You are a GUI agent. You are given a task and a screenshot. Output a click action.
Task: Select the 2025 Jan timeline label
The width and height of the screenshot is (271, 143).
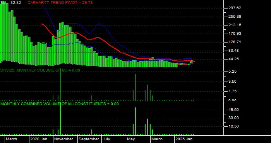pos(184,139)
